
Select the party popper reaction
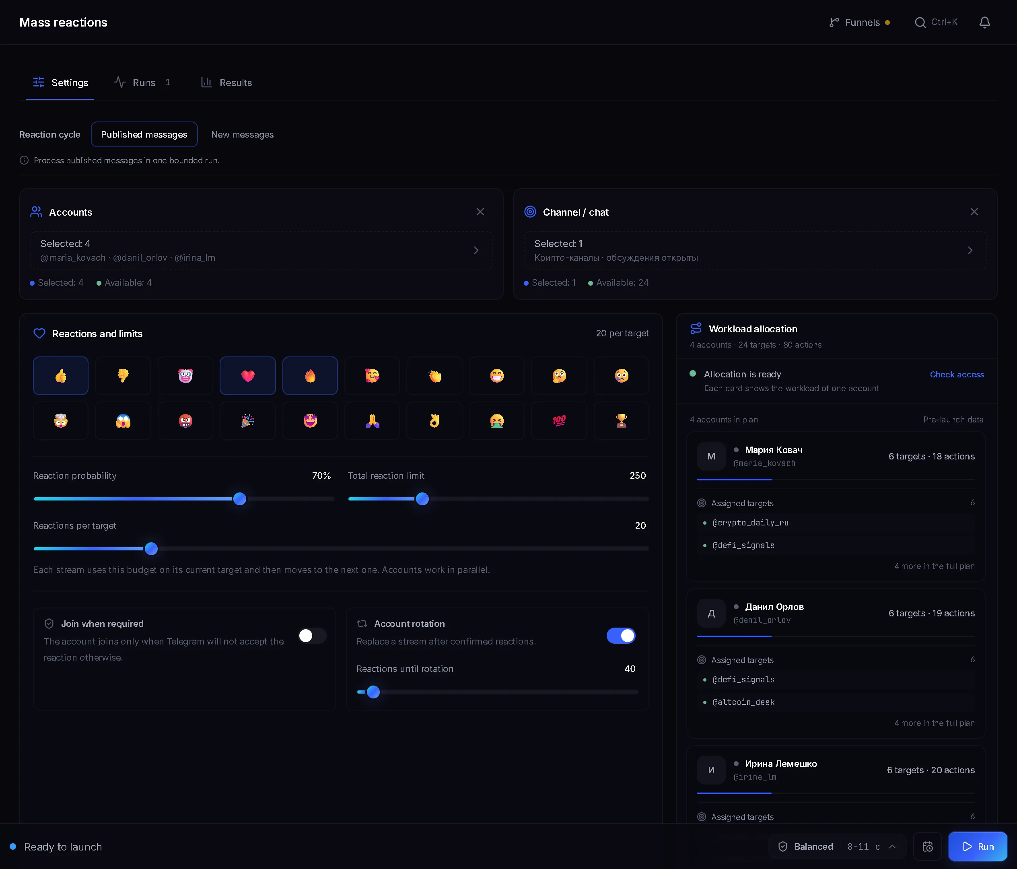coord(248,421)
